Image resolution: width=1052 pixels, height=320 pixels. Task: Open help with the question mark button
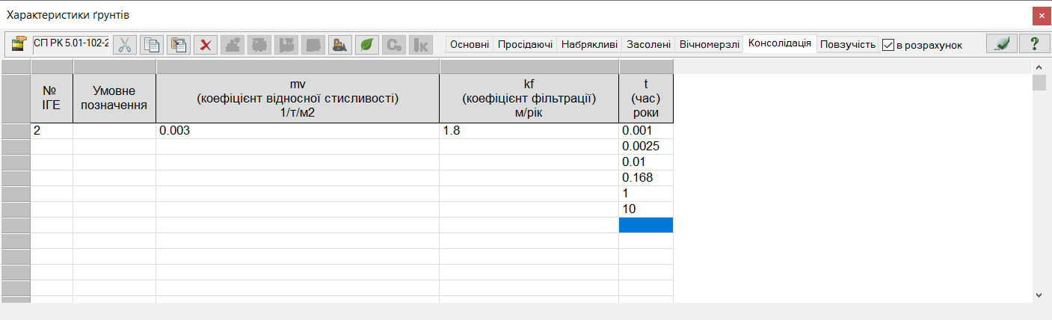pos(1035,44)
